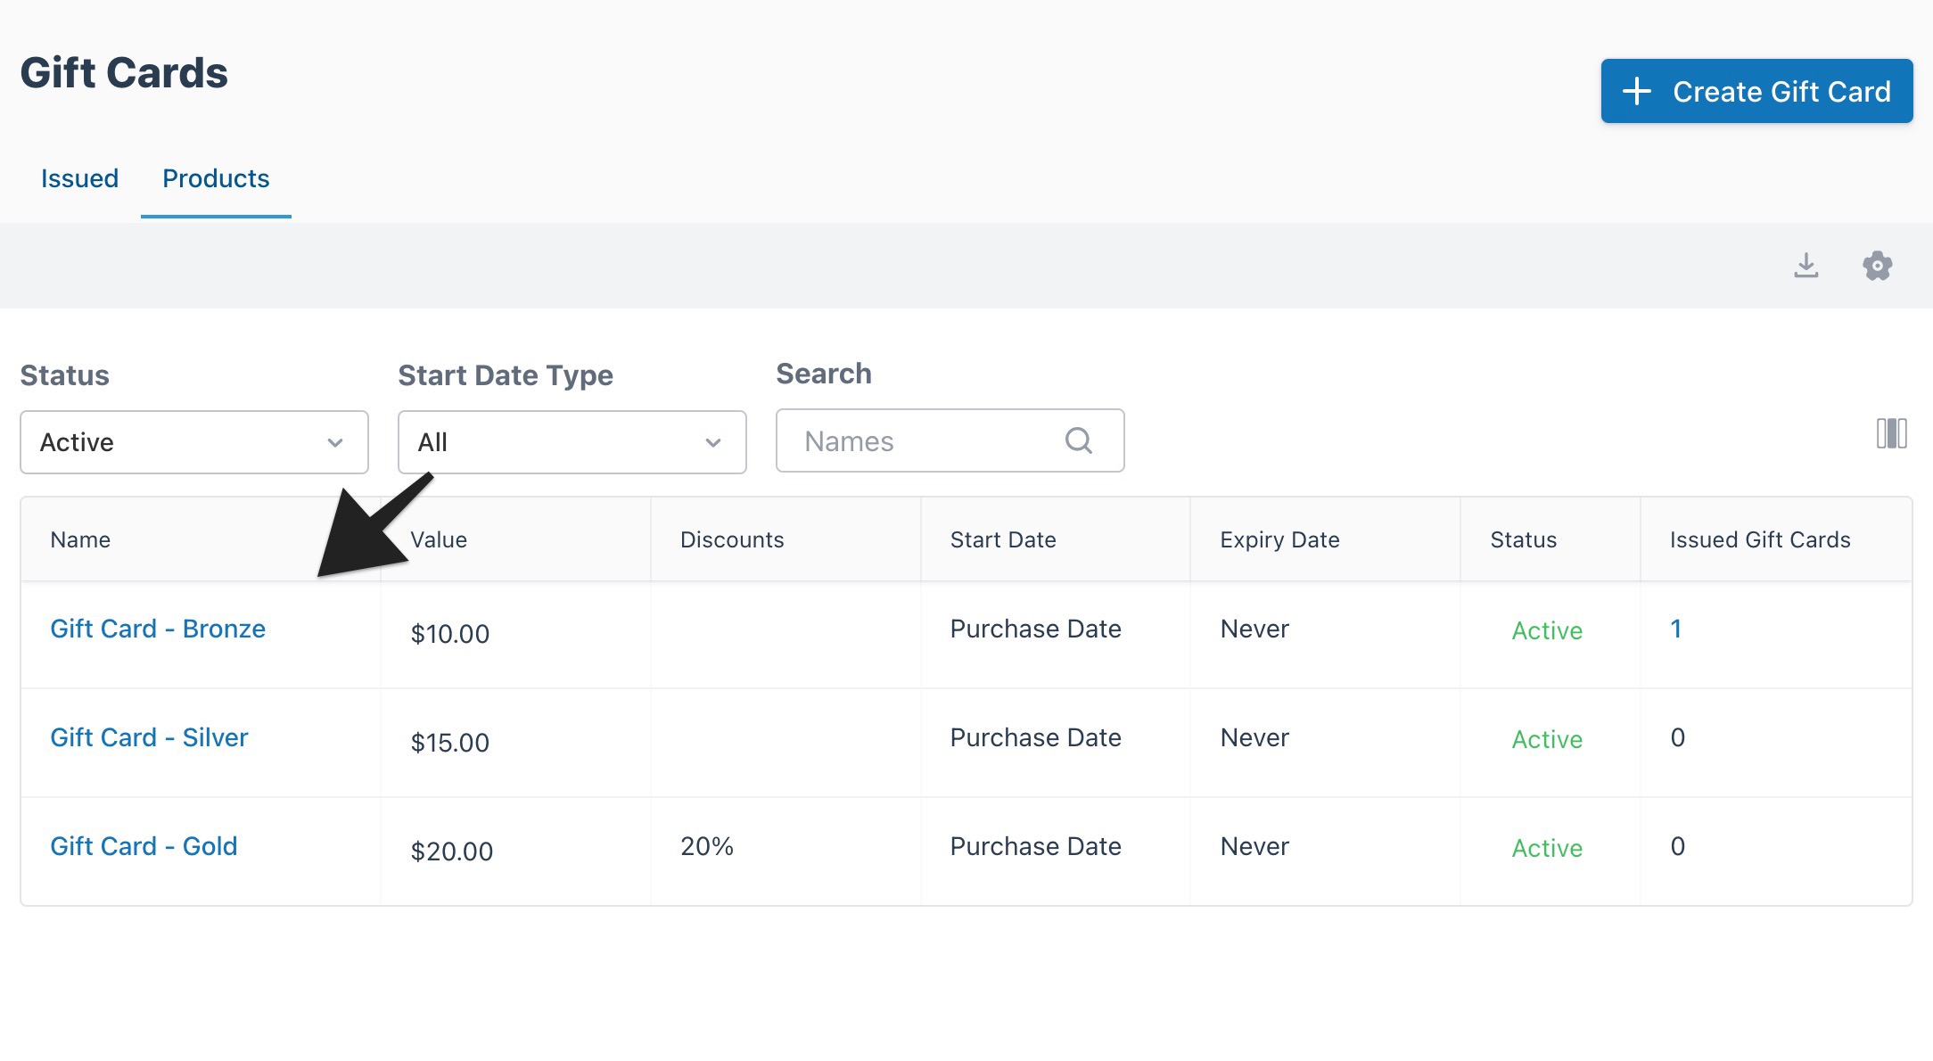1933x1061 pixels.
Task: Click the Create Gift Card button
Action: pos(1756,91)
